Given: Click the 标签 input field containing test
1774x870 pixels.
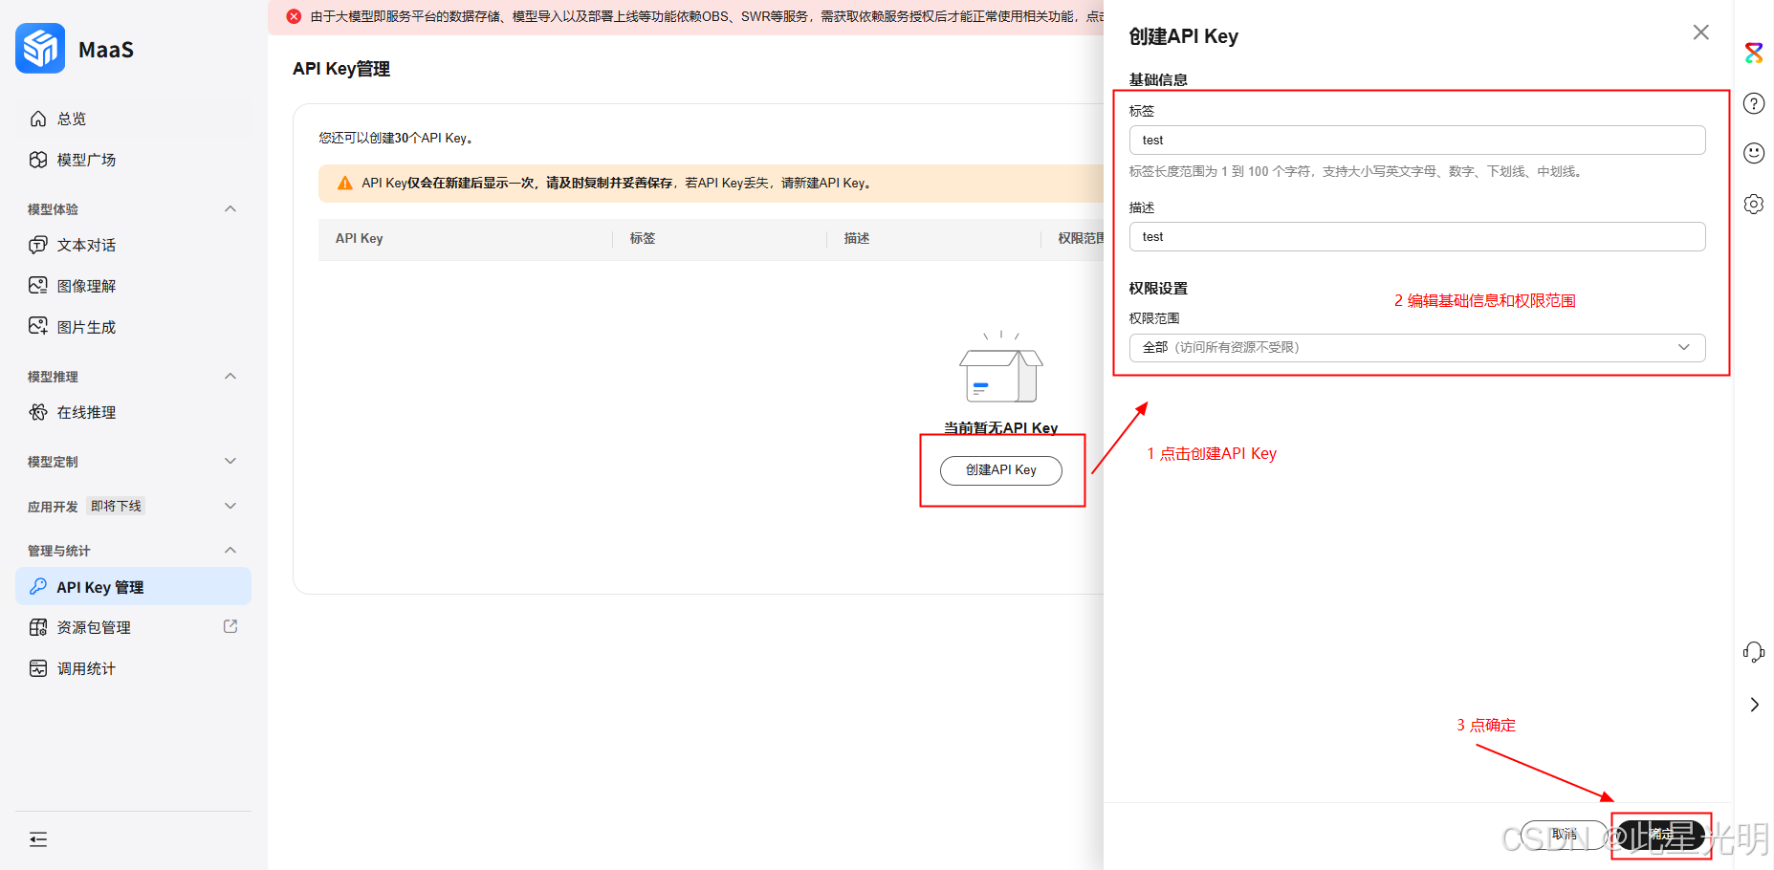Looking at the screenshot, I should [1417, 140].
